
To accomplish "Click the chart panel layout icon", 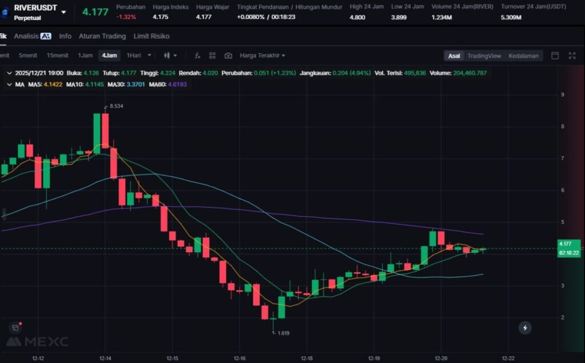I will [x=555, y=55].
